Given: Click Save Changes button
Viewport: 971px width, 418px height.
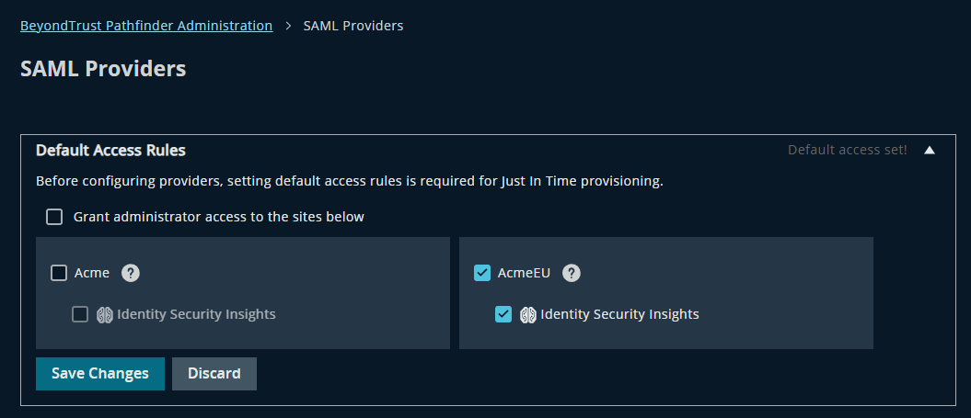Looking at the screenshot, I should click(x=100, y=374).
